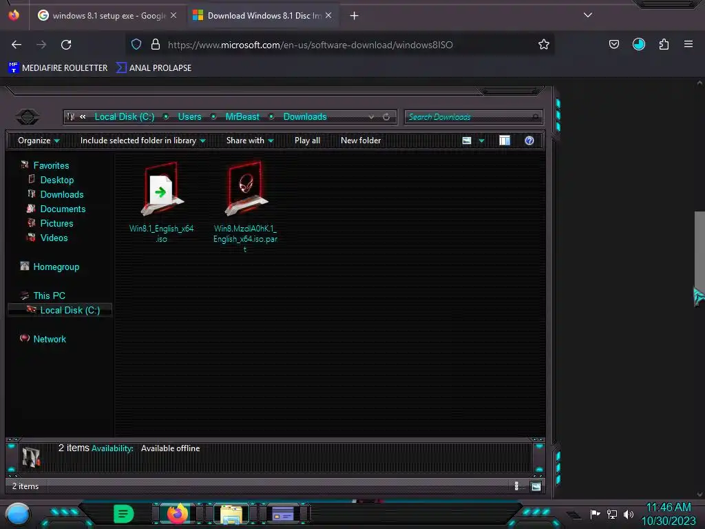Open downloads progress indicator in Firefox
The height and width of the screenshot is (529, 705).
tap(638, 44)
